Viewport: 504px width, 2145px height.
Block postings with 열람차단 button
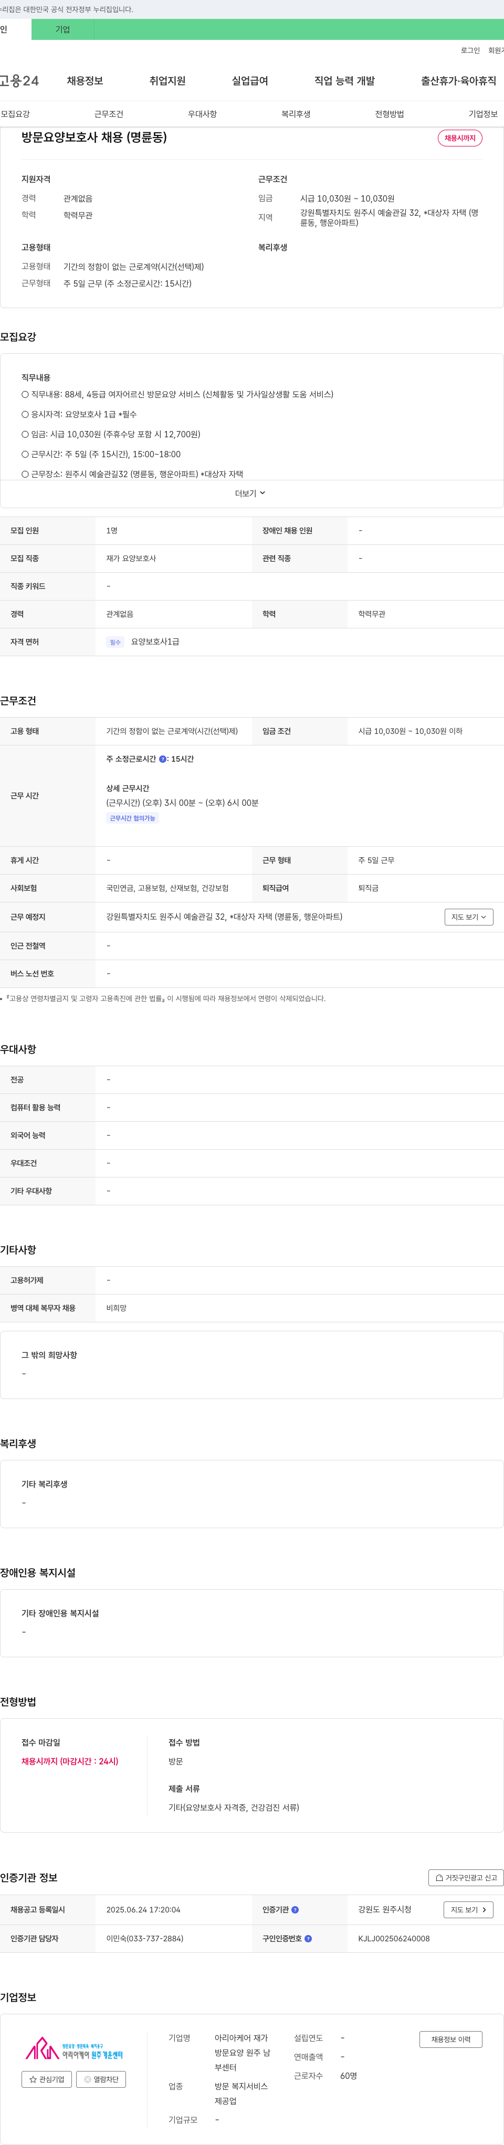point(101,2079)
